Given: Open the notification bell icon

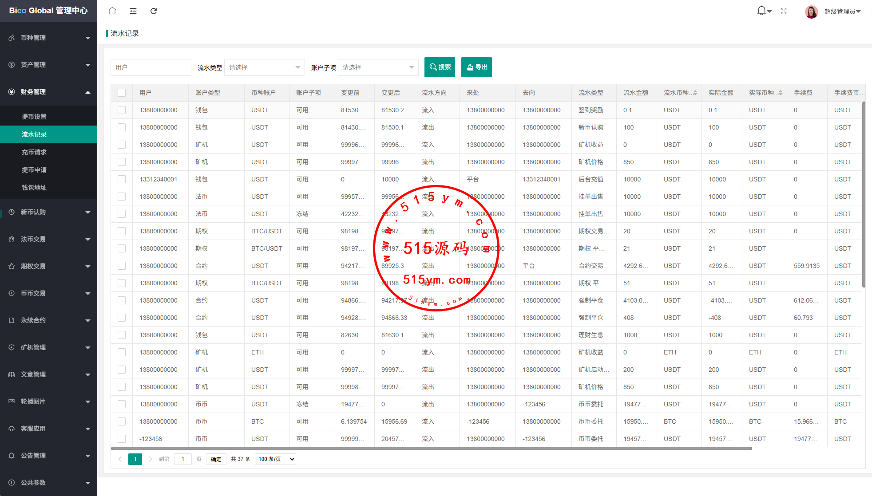Looking at the screenshot, I should pyautogui.click(x=761, y=11).
